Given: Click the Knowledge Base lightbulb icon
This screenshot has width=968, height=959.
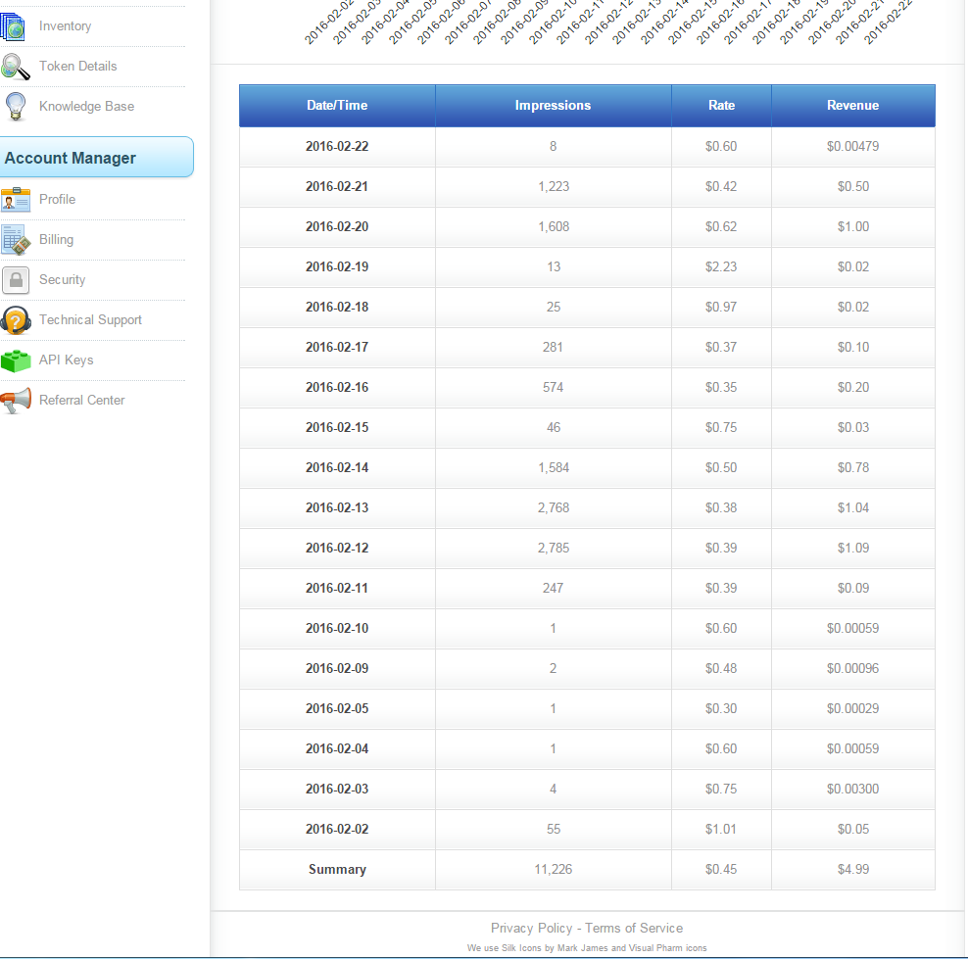Looking at the screenshot, I should [x=15, y=106].
